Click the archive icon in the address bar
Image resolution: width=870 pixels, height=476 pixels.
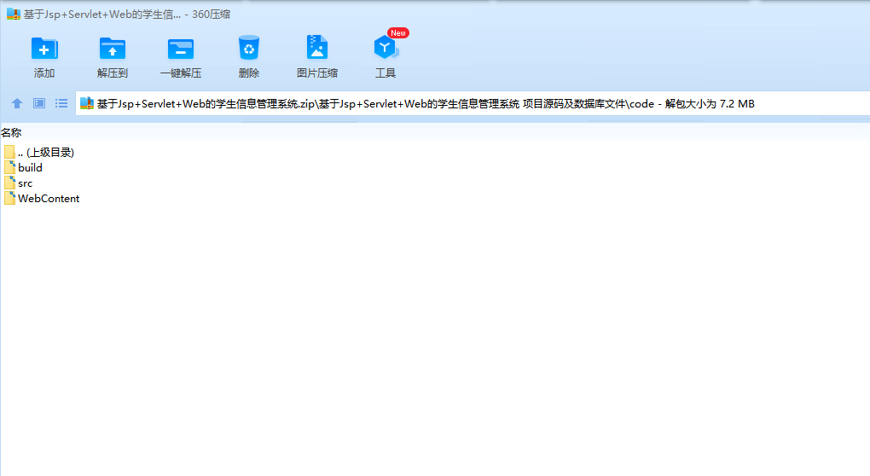point(86,103)
